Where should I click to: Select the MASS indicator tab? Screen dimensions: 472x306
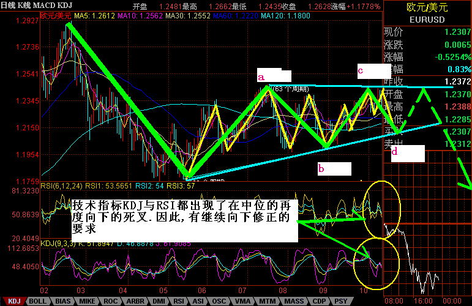pyautogui.click(x=291, y=301)
